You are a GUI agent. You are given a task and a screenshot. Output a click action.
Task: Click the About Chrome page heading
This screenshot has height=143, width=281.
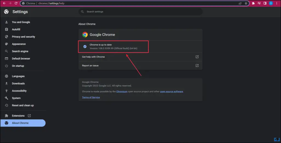(x=87, y=24)
